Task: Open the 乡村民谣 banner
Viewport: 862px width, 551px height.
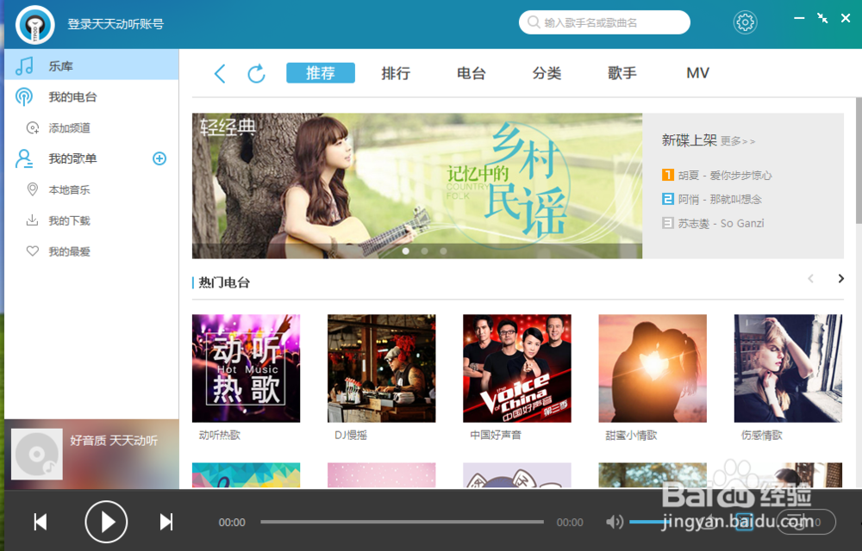Action: tap(416, 185)
